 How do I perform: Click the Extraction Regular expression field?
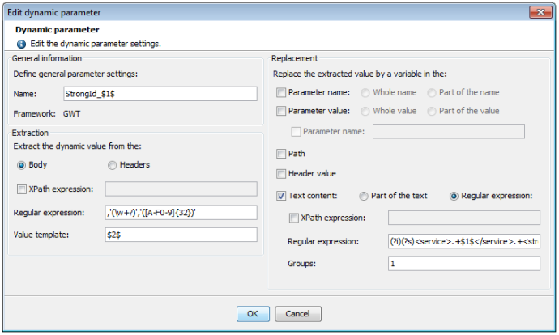coord(181,213)
